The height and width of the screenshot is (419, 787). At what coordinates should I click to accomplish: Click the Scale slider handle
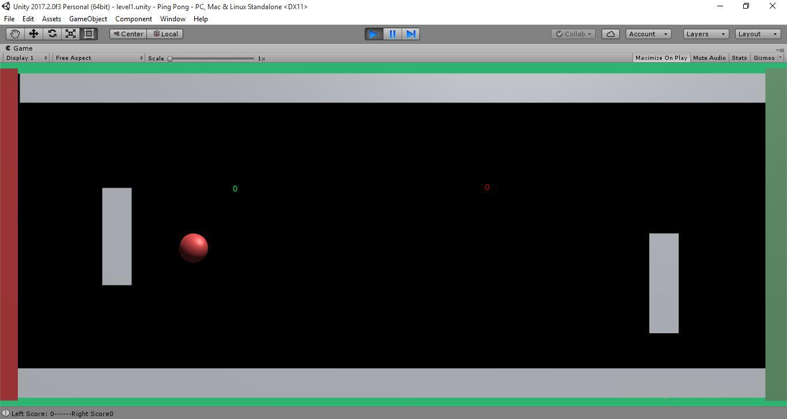[x=170, y=58]
